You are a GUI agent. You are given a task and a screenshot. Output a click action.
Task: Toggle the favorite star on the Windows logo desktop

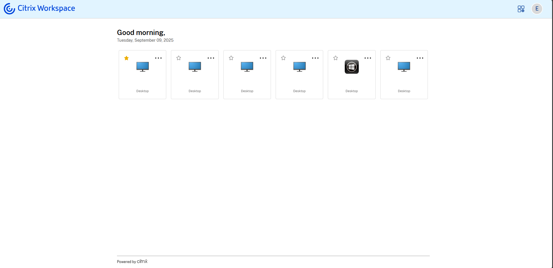tap(336, 58)
